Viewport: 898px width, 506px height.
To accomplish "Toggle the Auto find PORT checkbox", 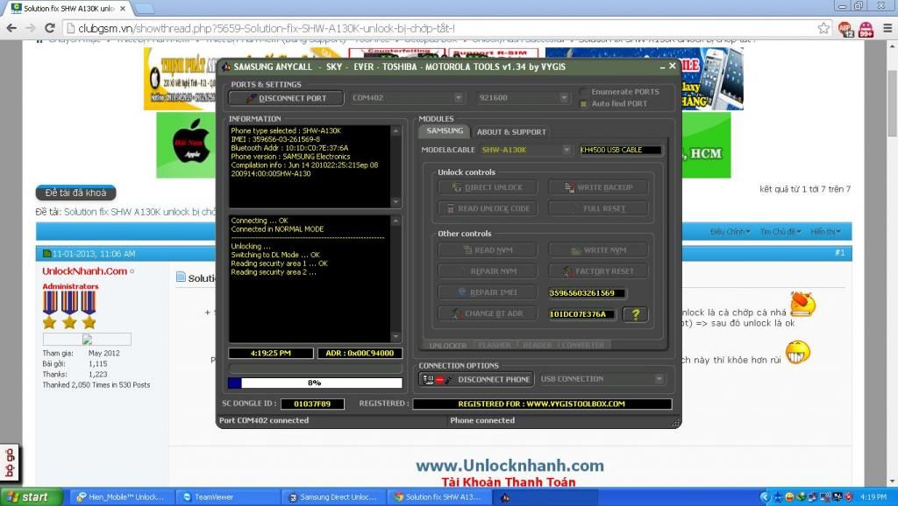I will (583, 104).
